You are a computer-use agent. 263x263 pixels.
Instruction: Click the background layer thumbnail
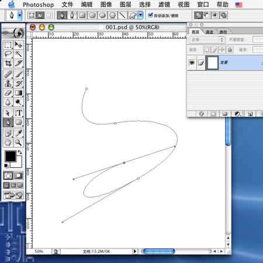213,63
